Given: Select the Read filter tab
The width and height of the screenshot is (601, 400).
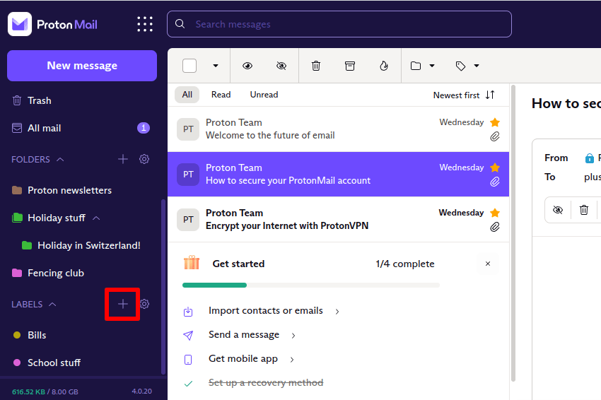Looking at the screenshot, I should coord(221,95).
